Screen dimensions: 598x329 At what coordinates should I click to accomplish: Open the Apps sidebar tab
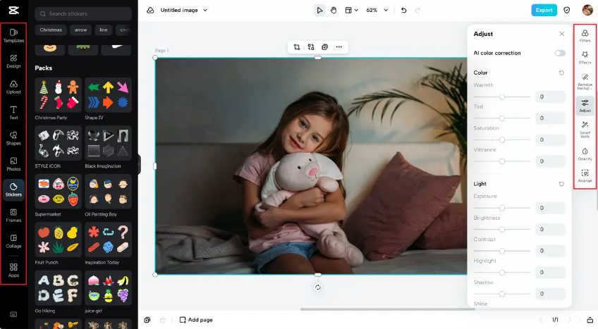(x=13, y=270)
